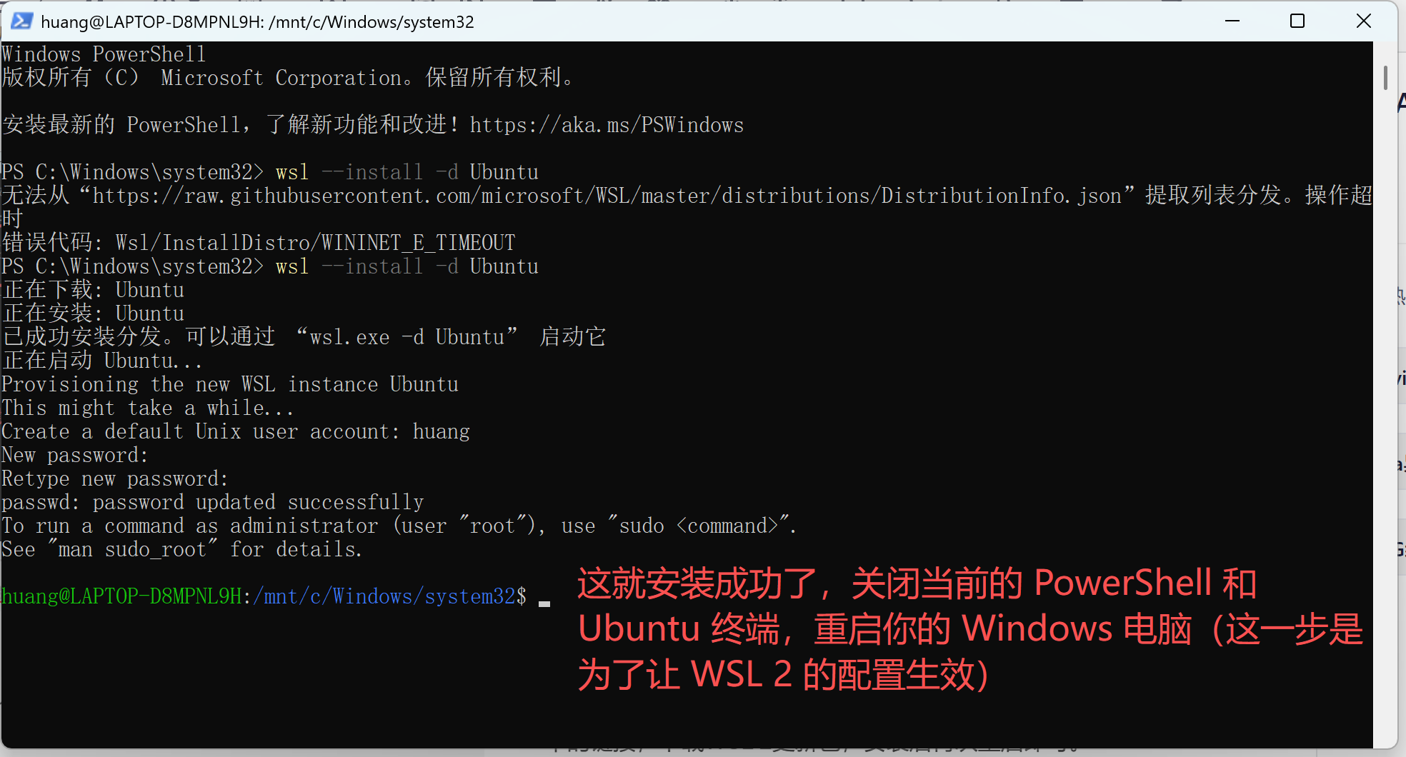Image resolution: width=1406 pixels, height=757 pixels.
Task: Open the https://aka.ms/PSWindows link
Action: pyautogui.click(x=607, y=125)
